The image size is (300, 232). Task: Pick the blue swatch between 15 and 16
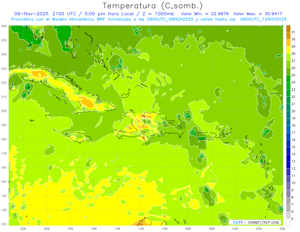click(x=288, y=143)
